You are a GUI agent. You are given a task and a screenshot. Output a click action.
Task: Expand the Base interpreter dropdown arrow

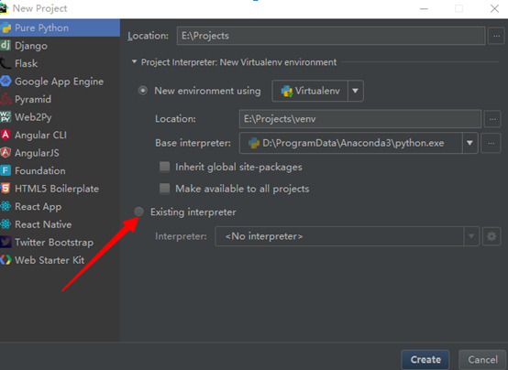pyautogui.click(x=469, y=143)
